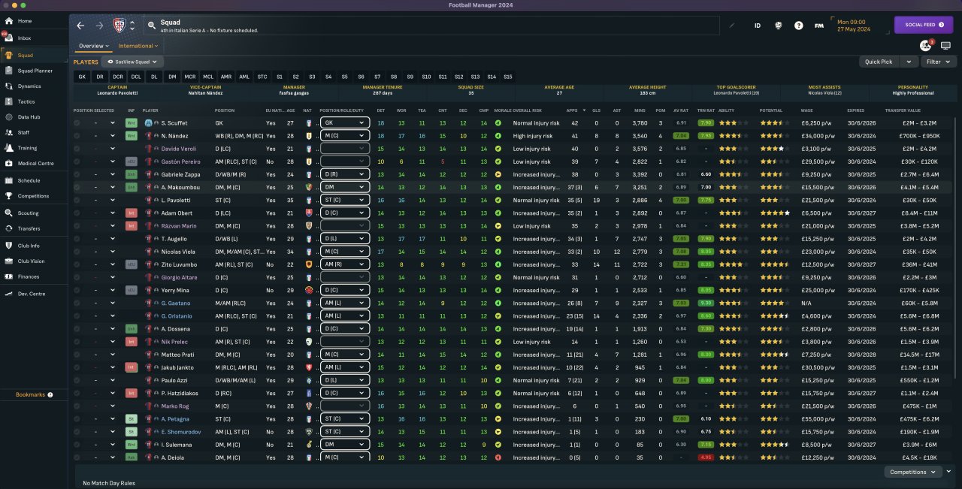Viewport: 962px width, 489px height.
Task: Click the monitor display icon
Action: [945, 46]
